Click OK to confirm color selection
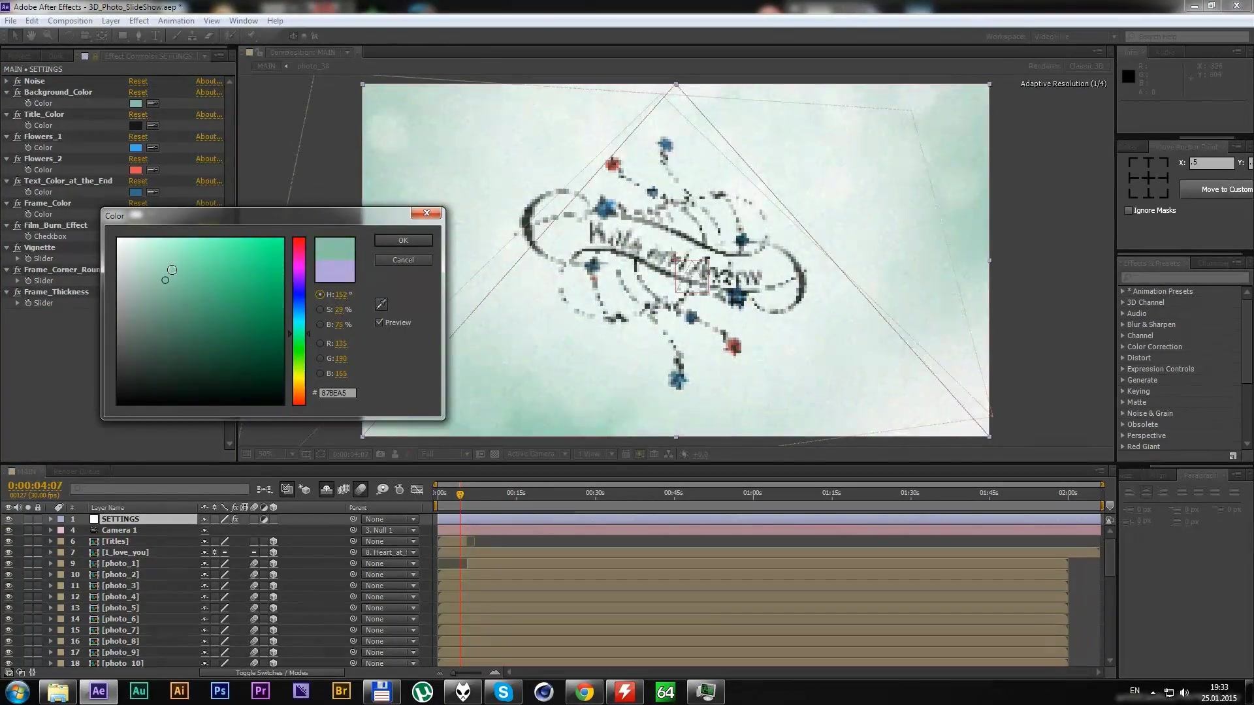 tap(402, 240)
